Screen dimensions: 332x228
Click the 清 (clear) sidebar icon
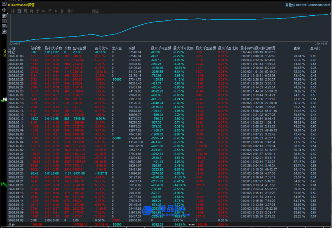[4, 16]
